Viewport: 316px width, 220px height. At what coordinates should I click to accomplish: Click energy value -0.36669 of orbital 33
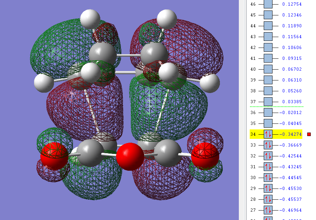click(x=290, y=145)
